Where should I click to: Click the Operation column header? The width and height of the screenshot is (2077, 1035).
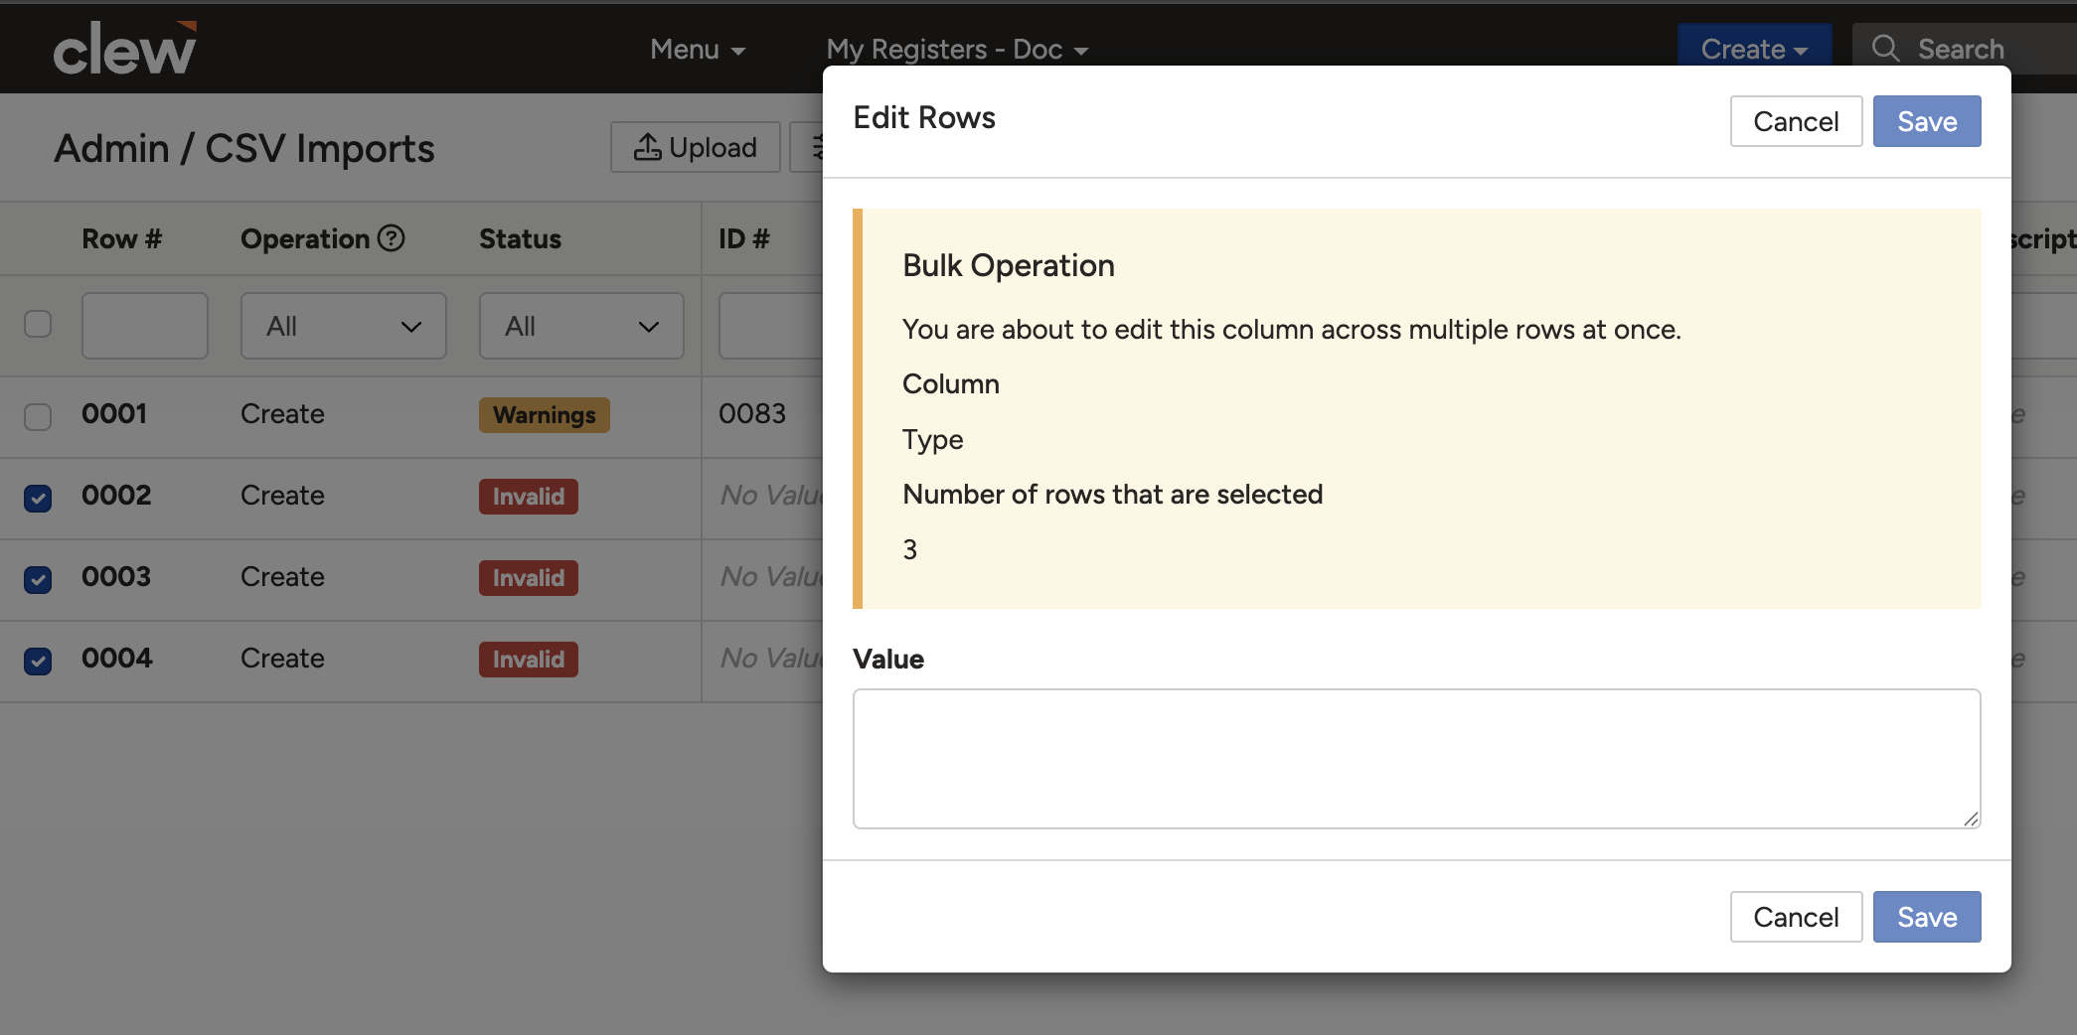click(305, 239)
